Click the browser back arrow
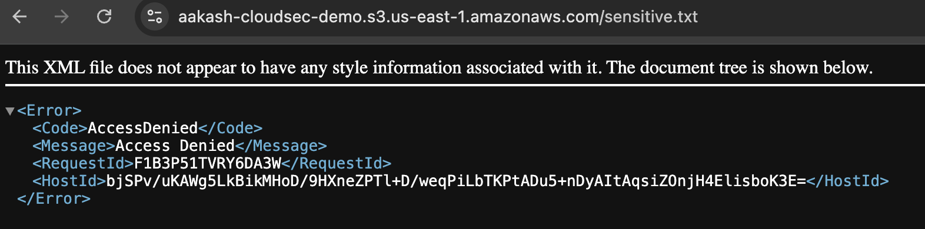This screenshot has width=925, height=229. tap(20, 16)
